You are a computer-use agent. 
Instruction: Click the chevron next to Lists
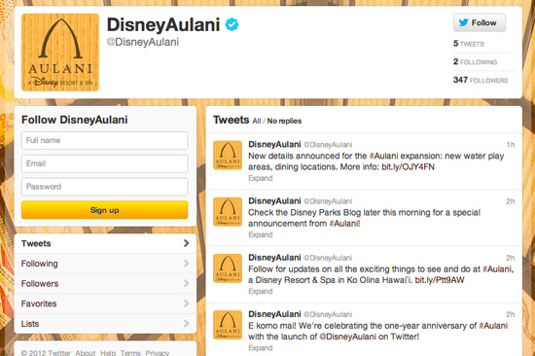click(187, 323)
